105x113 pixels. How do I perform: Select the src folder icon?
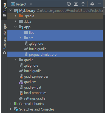[x=26, y=38]
